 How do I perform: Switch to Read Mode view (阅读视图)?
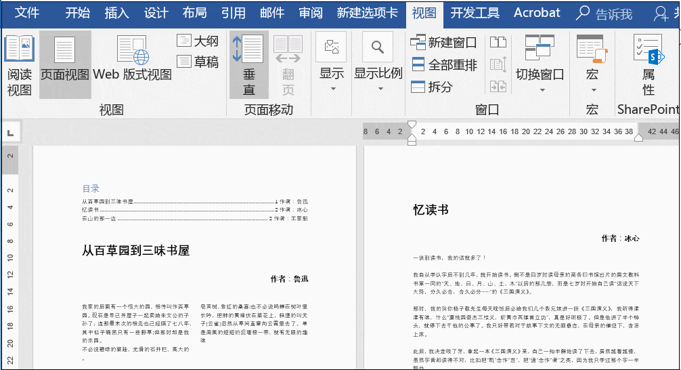[20, 65]
